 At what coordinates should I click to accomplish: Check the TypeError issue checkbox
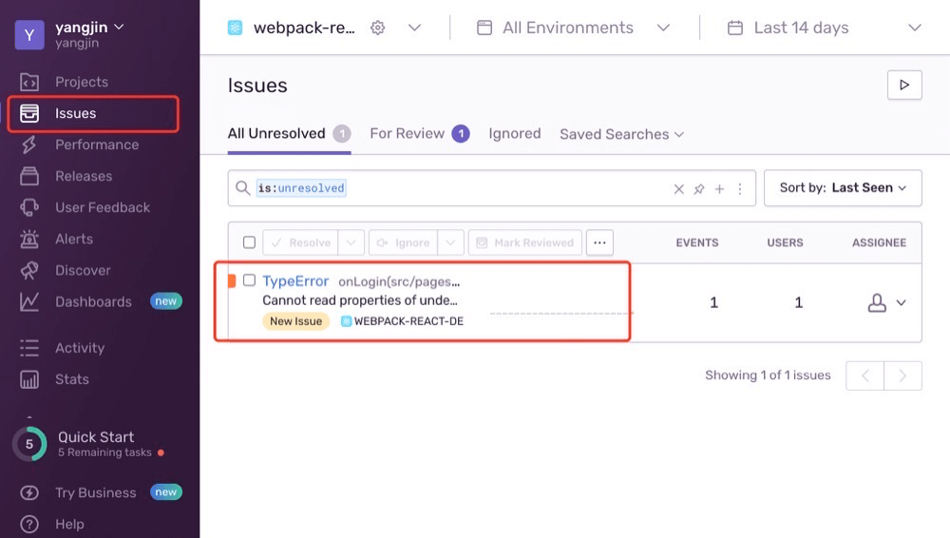click(x=249, y=280)
